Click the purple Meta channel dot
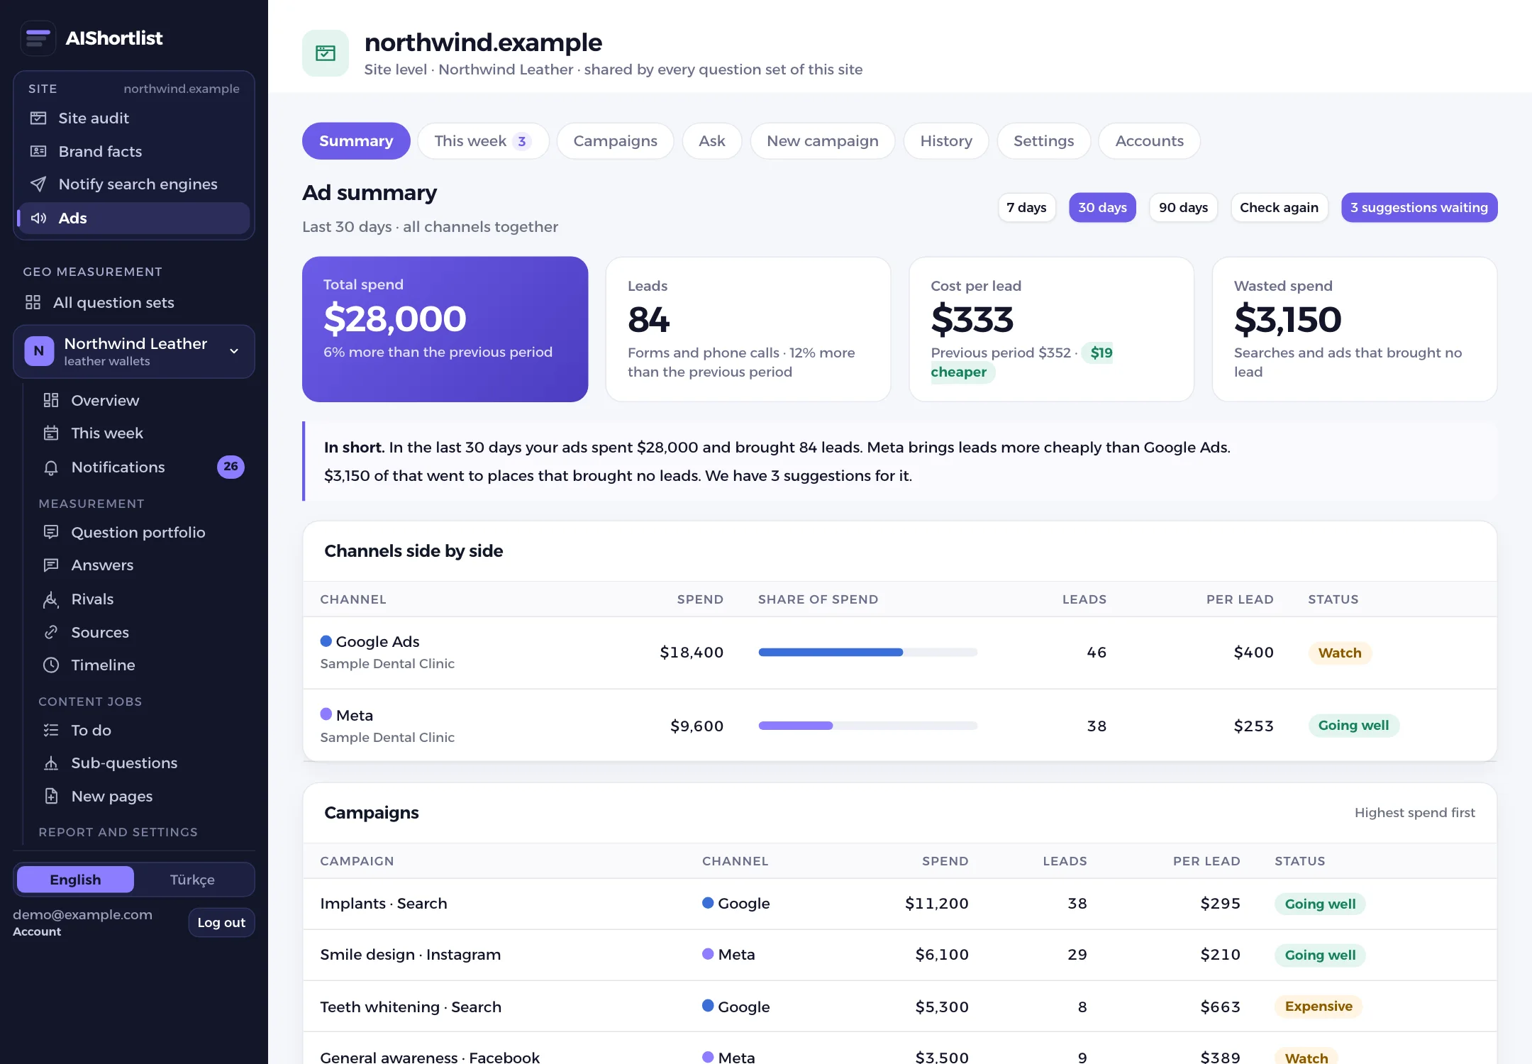Image resolution: width=1532 pixels, height=1064 pixels. (x=326, y=714)
